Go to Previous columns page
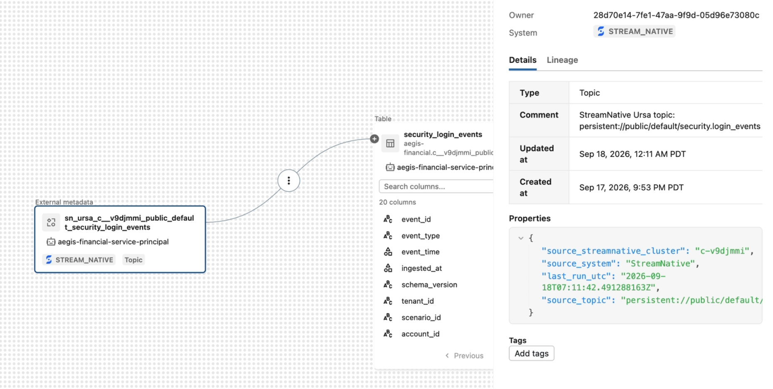This screenshot has height=389, width=773. pyautogui.click(x=464, y=356)
